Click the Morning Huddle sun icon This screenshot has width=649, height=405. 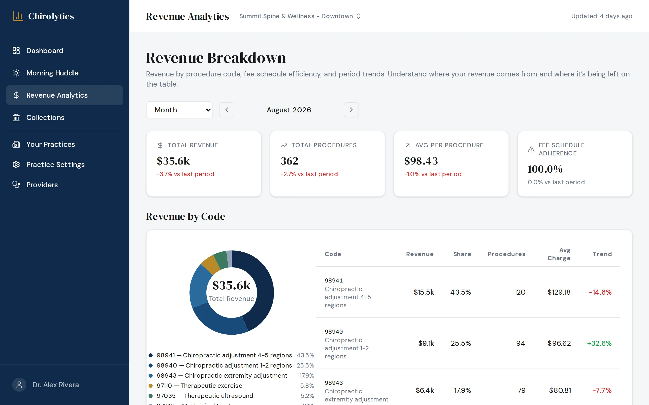(16, 73)
